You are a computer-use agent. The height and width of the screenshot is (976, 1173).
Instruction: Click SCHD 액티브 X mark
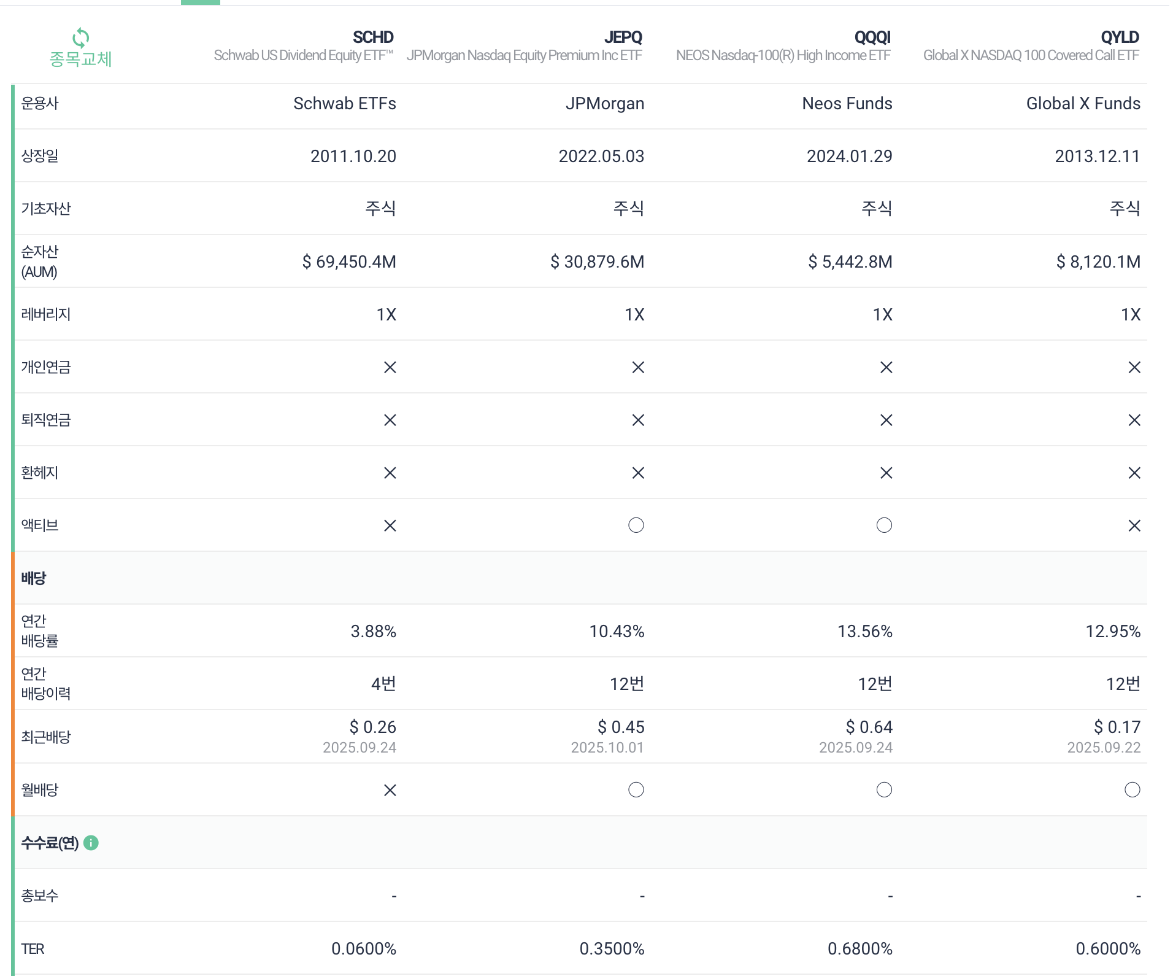tap(390, 525)
